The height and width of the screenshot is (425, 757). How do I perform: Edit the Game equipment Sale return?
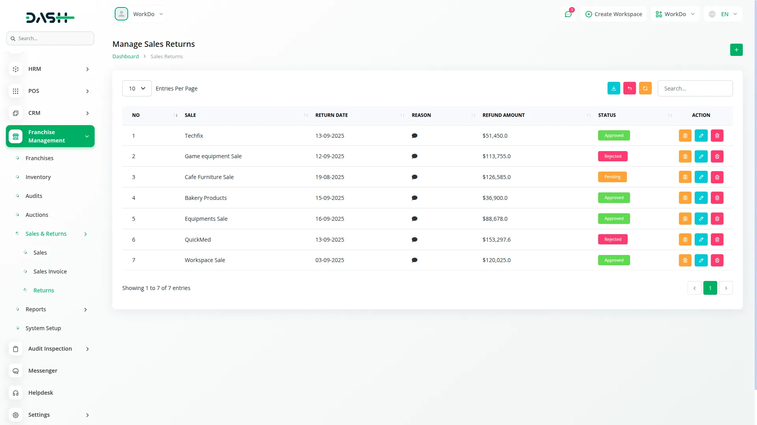click(x=701, y=157)
